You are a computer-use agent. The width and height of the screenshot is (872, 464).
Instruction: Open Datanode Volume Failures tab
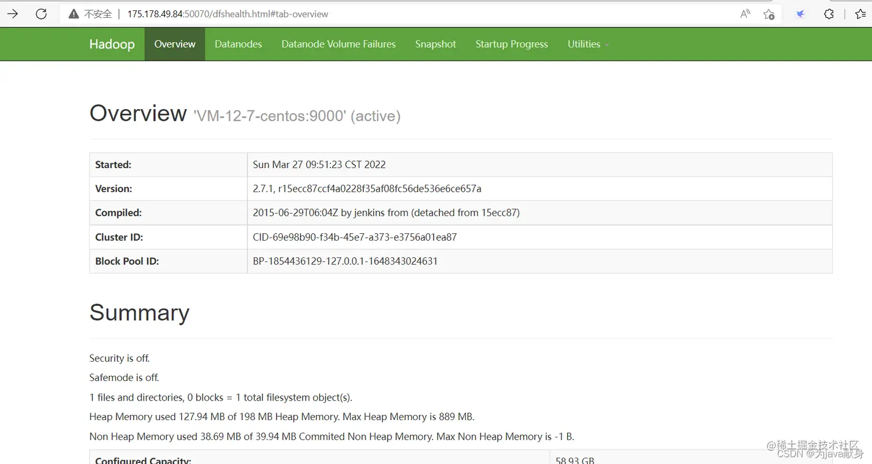pyautogui.click(x=339, y=44)
